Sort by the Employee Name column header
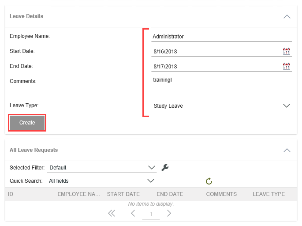The image size is (302, 226). [78, 194]
